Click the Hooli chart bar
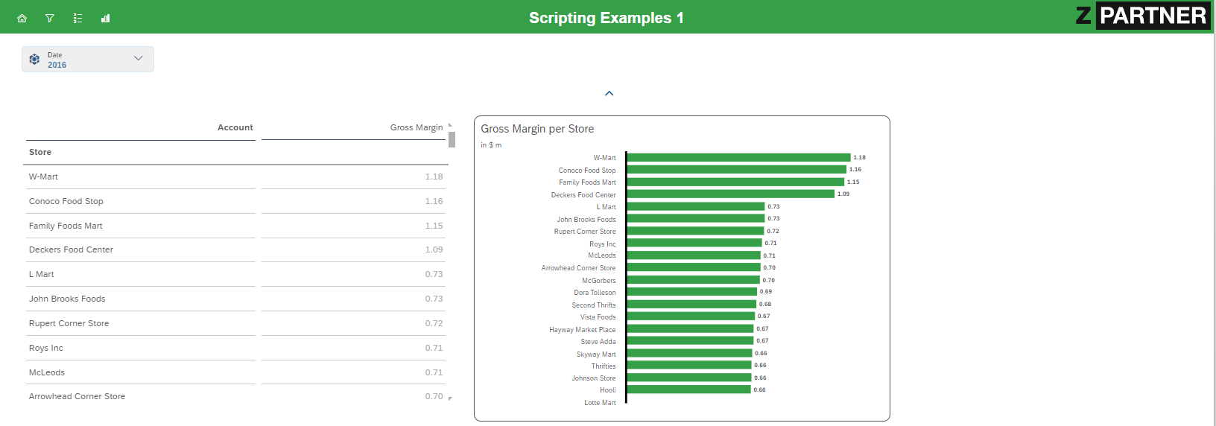Image resolution: width=1216 pixels, height=426 pixels. [688, 390]
